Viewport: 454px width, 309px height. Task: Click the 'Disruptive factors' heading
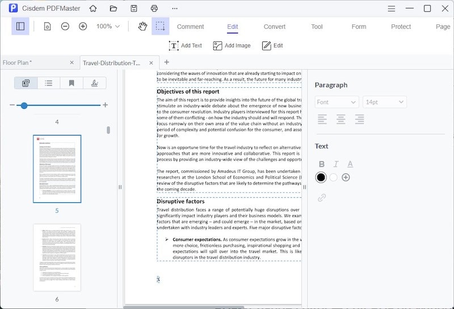180,201
